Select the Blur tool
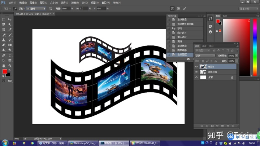 click(x=4, y=50)
